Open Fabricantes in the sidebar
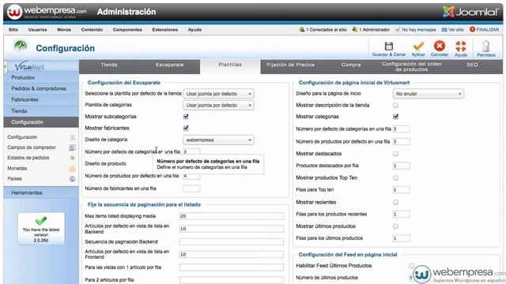Screen dimensions: 506x284 coord(41,100)
